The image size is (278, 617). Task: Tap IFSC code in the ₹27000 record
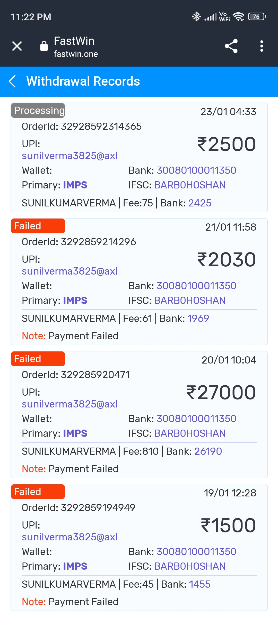coord(190,433)
